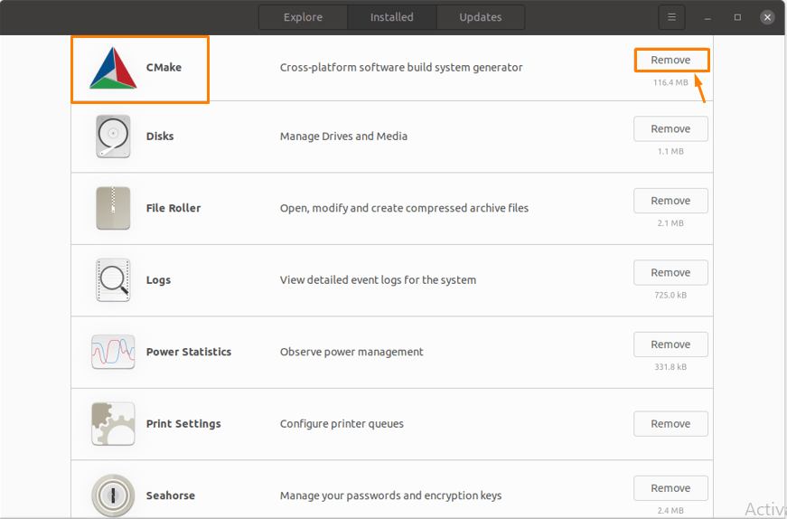Click the CMake triangle logo icon
This screenshot has width=787, height=519.
(113, 68)
